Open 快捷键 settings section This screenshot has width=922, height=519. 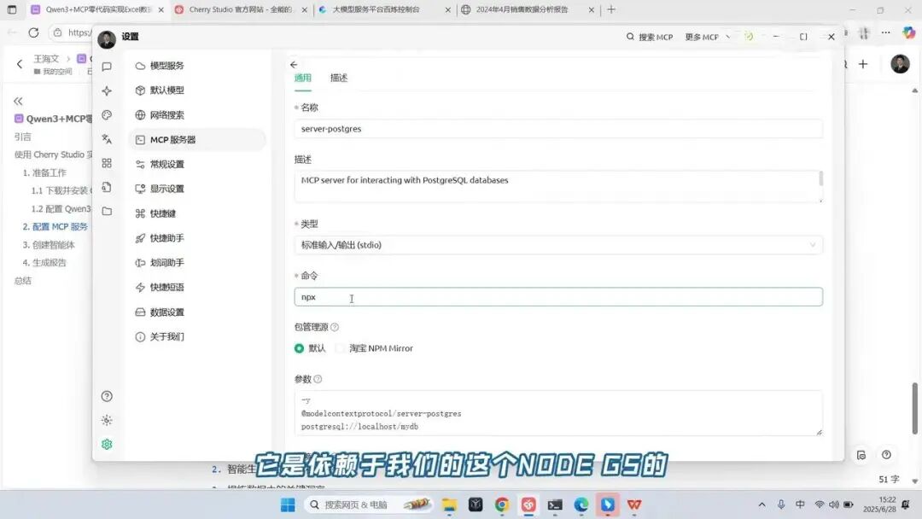[197, 213]
